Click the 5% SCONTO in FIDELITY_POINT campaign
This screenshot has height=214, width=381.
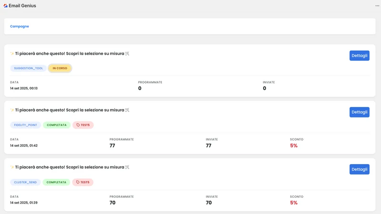coord(294,146)
